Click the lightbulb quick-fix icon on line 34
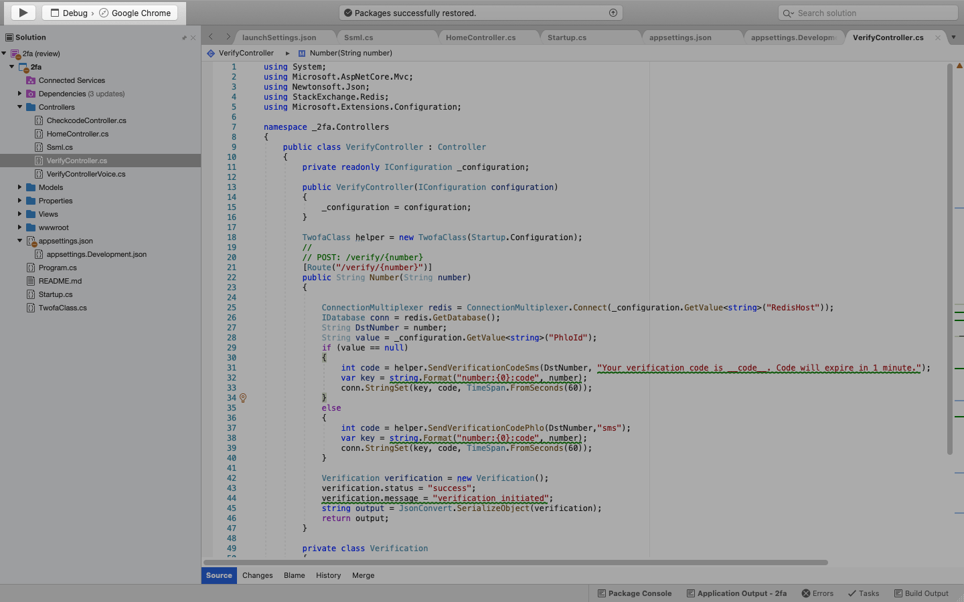Screen dimensions: 964x602 pos(242,397)
